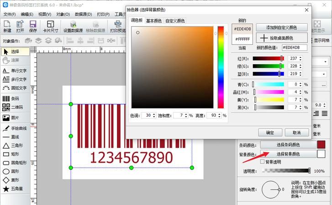332x205 pixels.
Task: Click the opacity (透明度) slider
Action: point(286,170)
